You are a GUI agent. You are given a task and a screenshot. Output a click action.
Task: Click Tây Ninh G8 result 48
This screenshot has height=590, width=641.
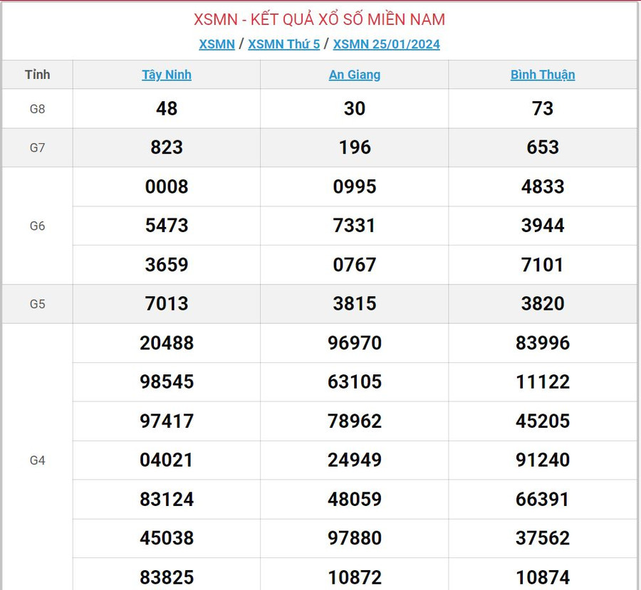click(x=167, y=109)
